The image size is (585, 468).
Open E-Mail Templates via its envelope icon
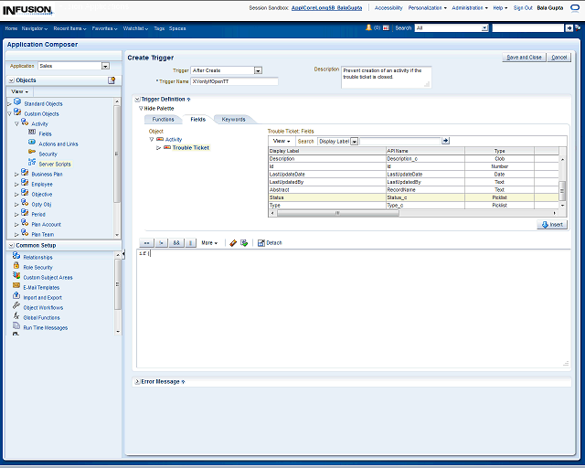tap(16, 287)
